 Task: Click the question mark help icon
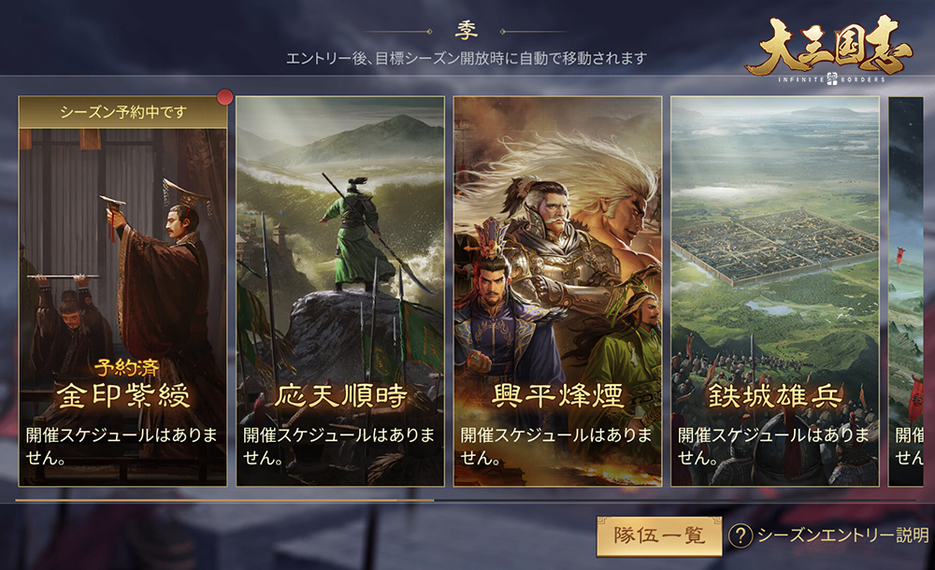(x=741, y=535)
